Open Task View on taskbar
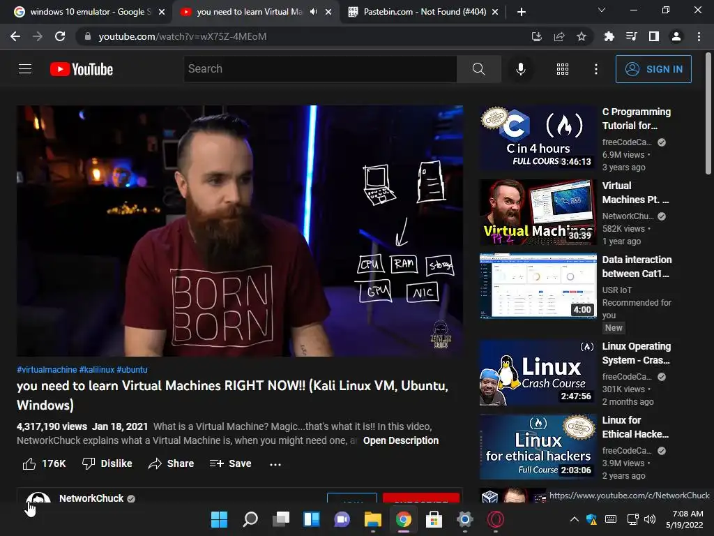 [280, 519]
